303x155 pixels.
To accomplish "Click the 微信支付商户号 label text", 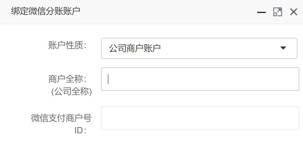I will pos(61,118).
